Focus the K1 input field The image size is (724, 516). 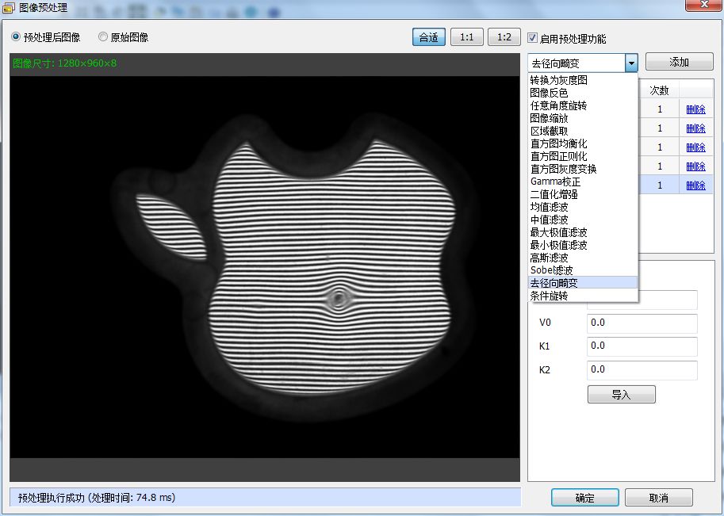[x=642, y=346]
